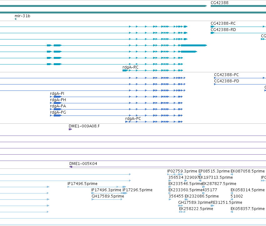Image resolution: width=266 pixels, height=226 pixels.
Task: Select the mir-31b gene label
Action: tap(23, 16)
